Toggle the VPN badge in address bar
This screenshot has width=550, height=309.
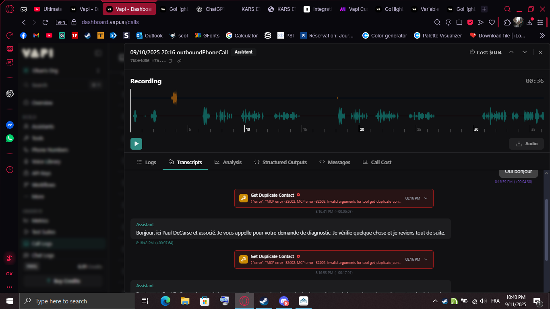coord(62,22)
